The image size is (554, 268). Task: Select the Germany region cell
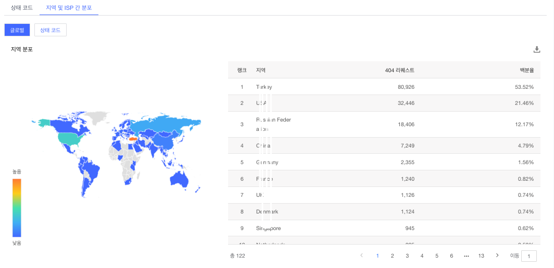pyautogui.click(x=267, y=163)
